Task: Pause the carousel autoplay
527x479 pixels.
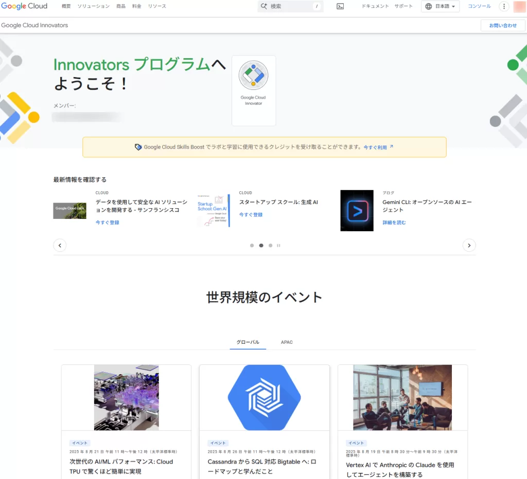Action: pyautogui.click(x=279, y=246)
